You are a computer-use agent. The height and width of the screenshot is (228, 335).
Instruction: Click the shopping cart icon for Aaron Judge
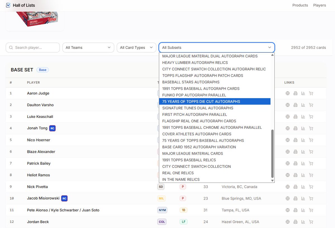click(x=311, y=93)
